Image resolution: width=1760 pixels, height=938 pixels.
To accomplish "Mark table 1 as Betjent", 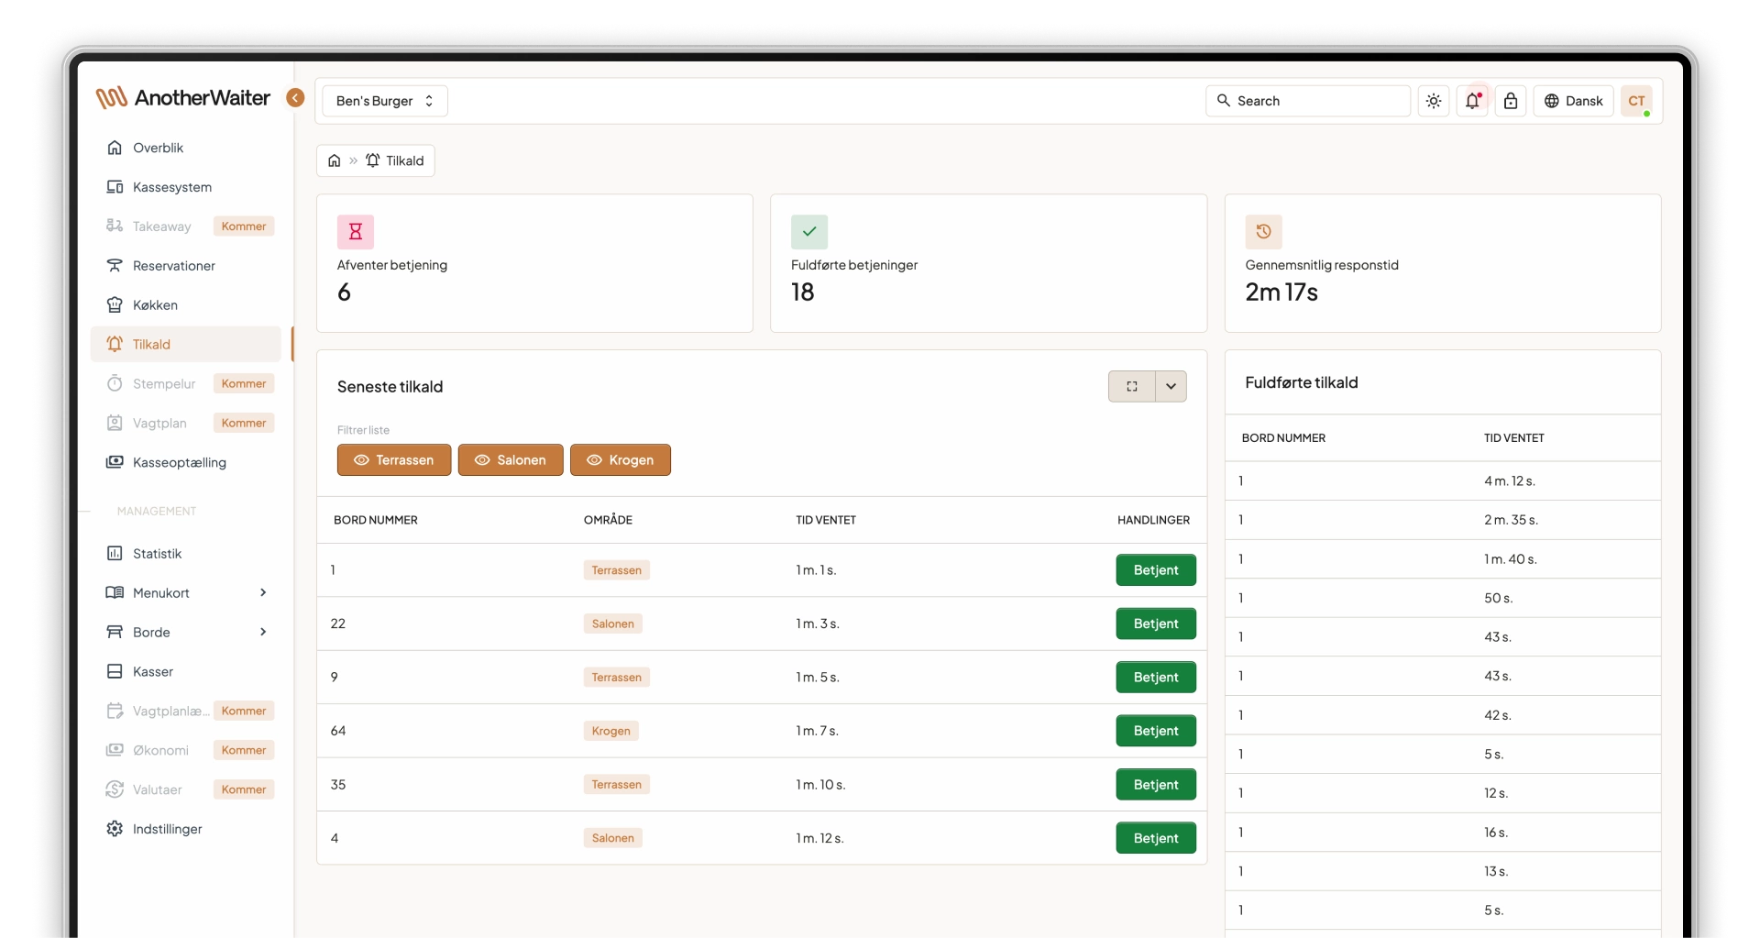I will pos(1156,570).
